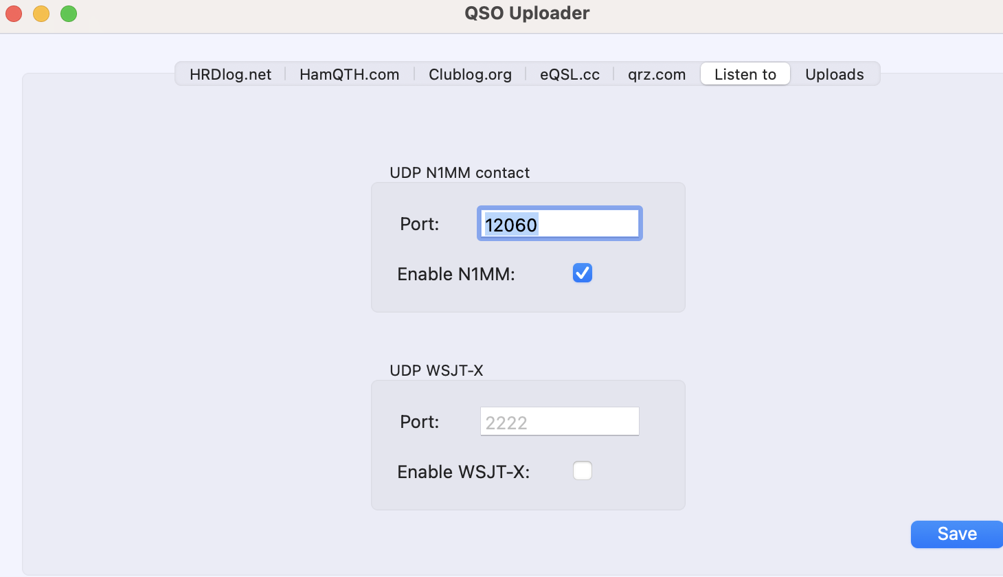Switch to the Uploads tab
1003x577 pixels.
[x=834, y=74]
